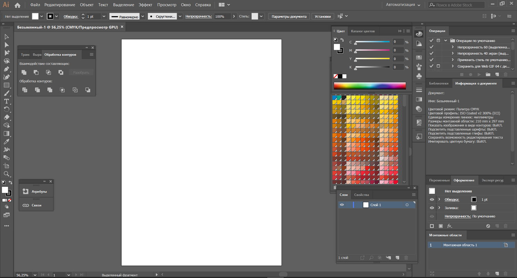
Task: Click the Установки button
Action: pos(323,17)
